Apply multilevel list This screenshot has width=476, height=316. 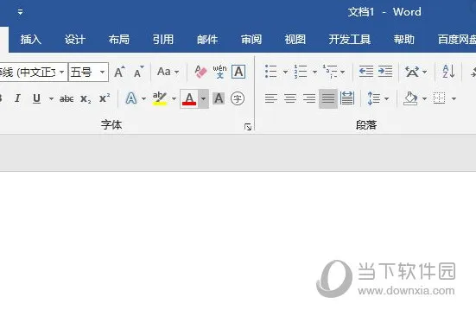coord(330,72)
